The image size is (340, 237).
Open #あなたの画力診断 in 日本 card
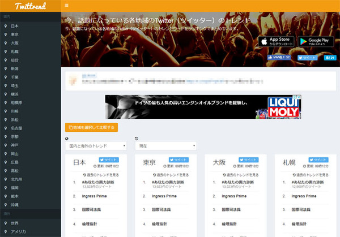[98, 182]
